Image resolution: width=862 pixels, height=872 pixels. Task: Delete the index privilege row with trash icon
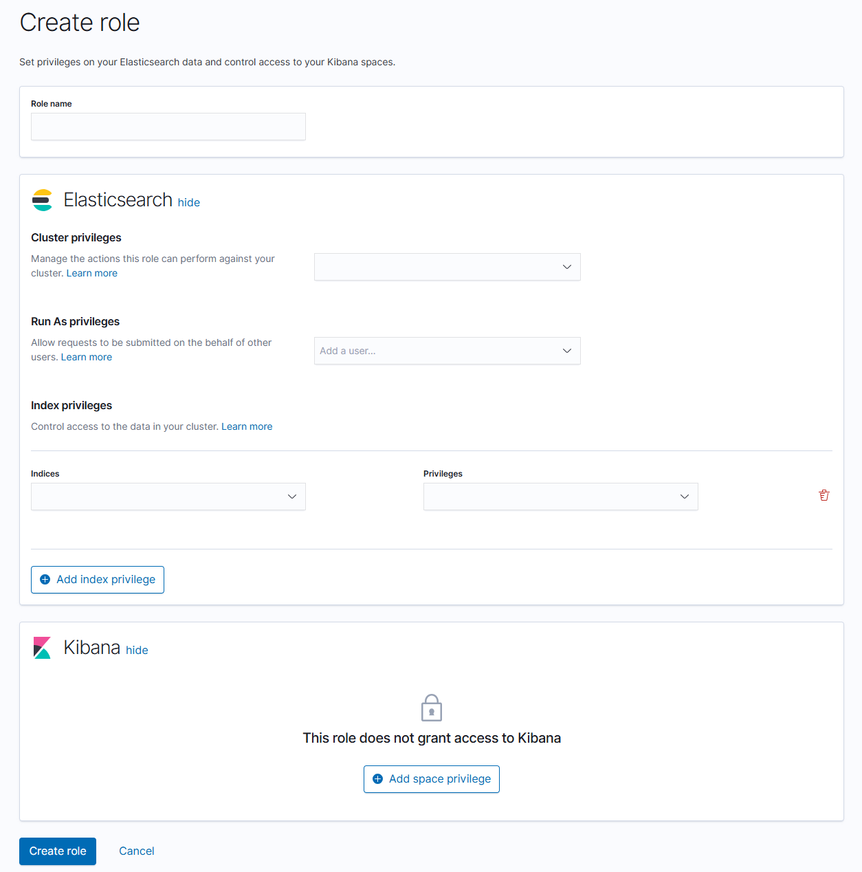[824, 495]
